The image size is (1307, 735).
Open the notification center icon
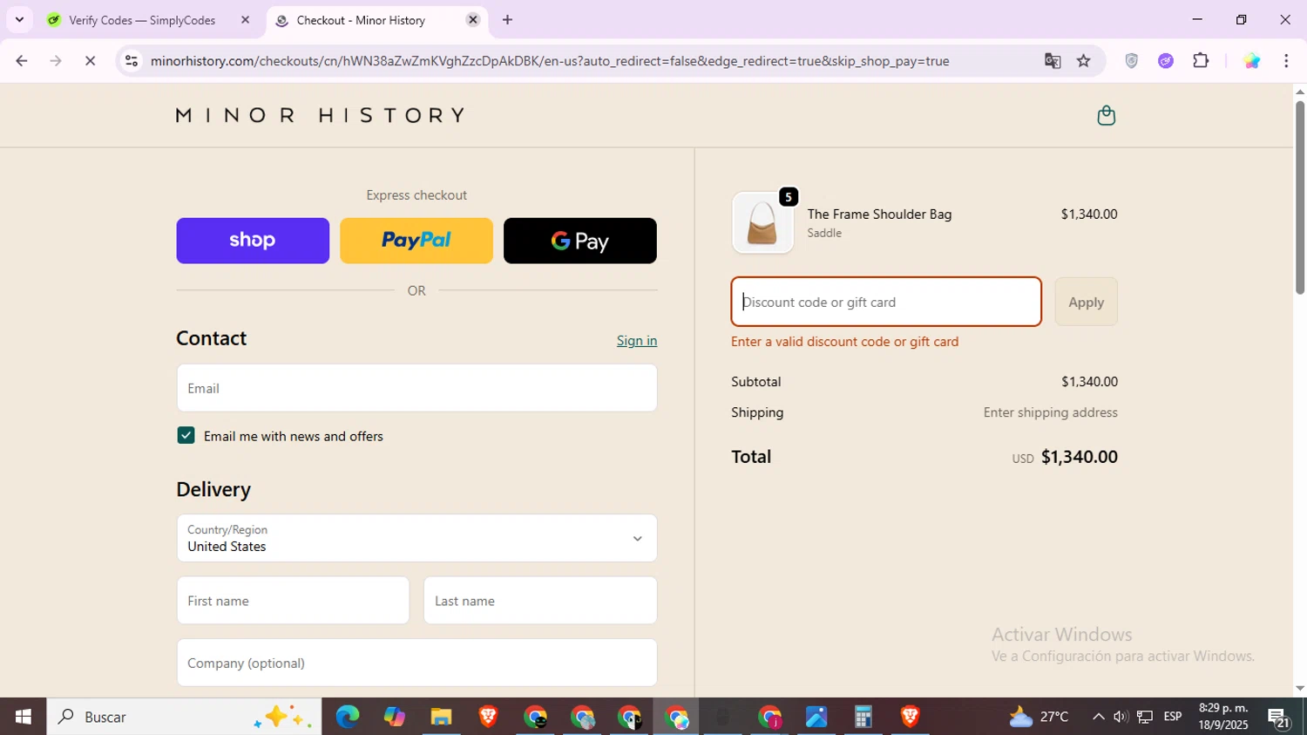click(1279, 717)
